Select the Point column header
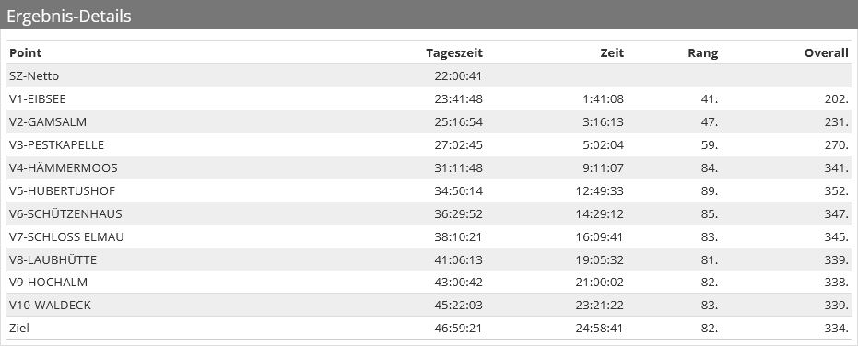This screenshot has width=858, height=346. [x=25, y=53]
